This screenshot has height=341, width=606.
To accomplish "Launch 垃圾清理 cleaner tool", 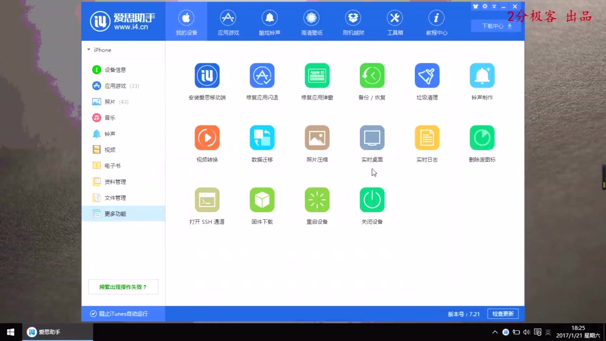I will click(x=427, y=75).
